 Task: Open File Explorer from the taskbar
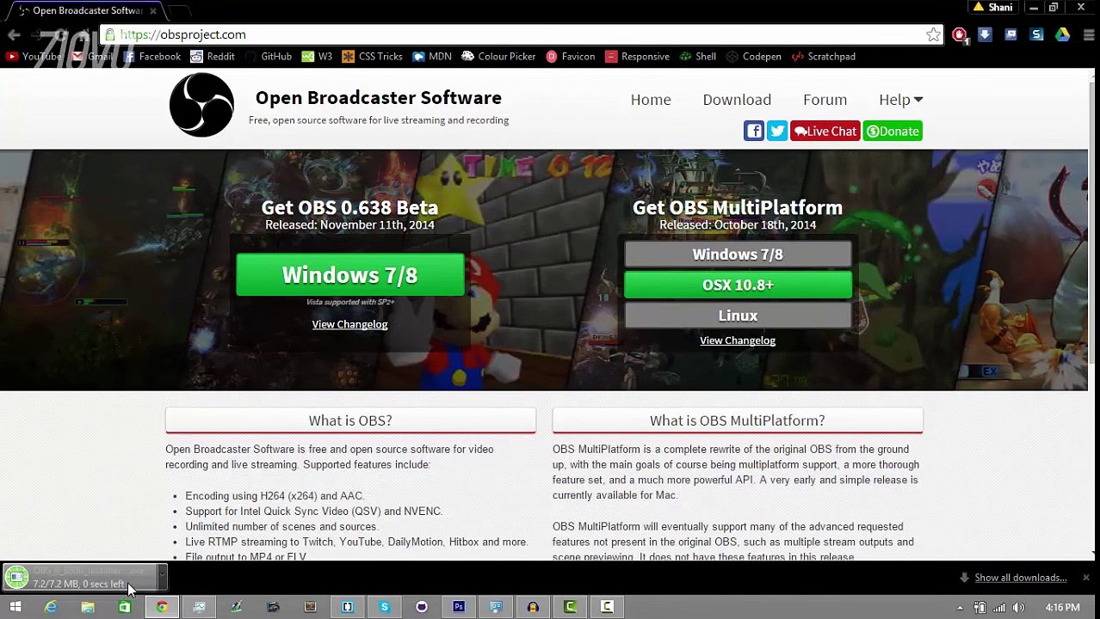tap(88, 607)
